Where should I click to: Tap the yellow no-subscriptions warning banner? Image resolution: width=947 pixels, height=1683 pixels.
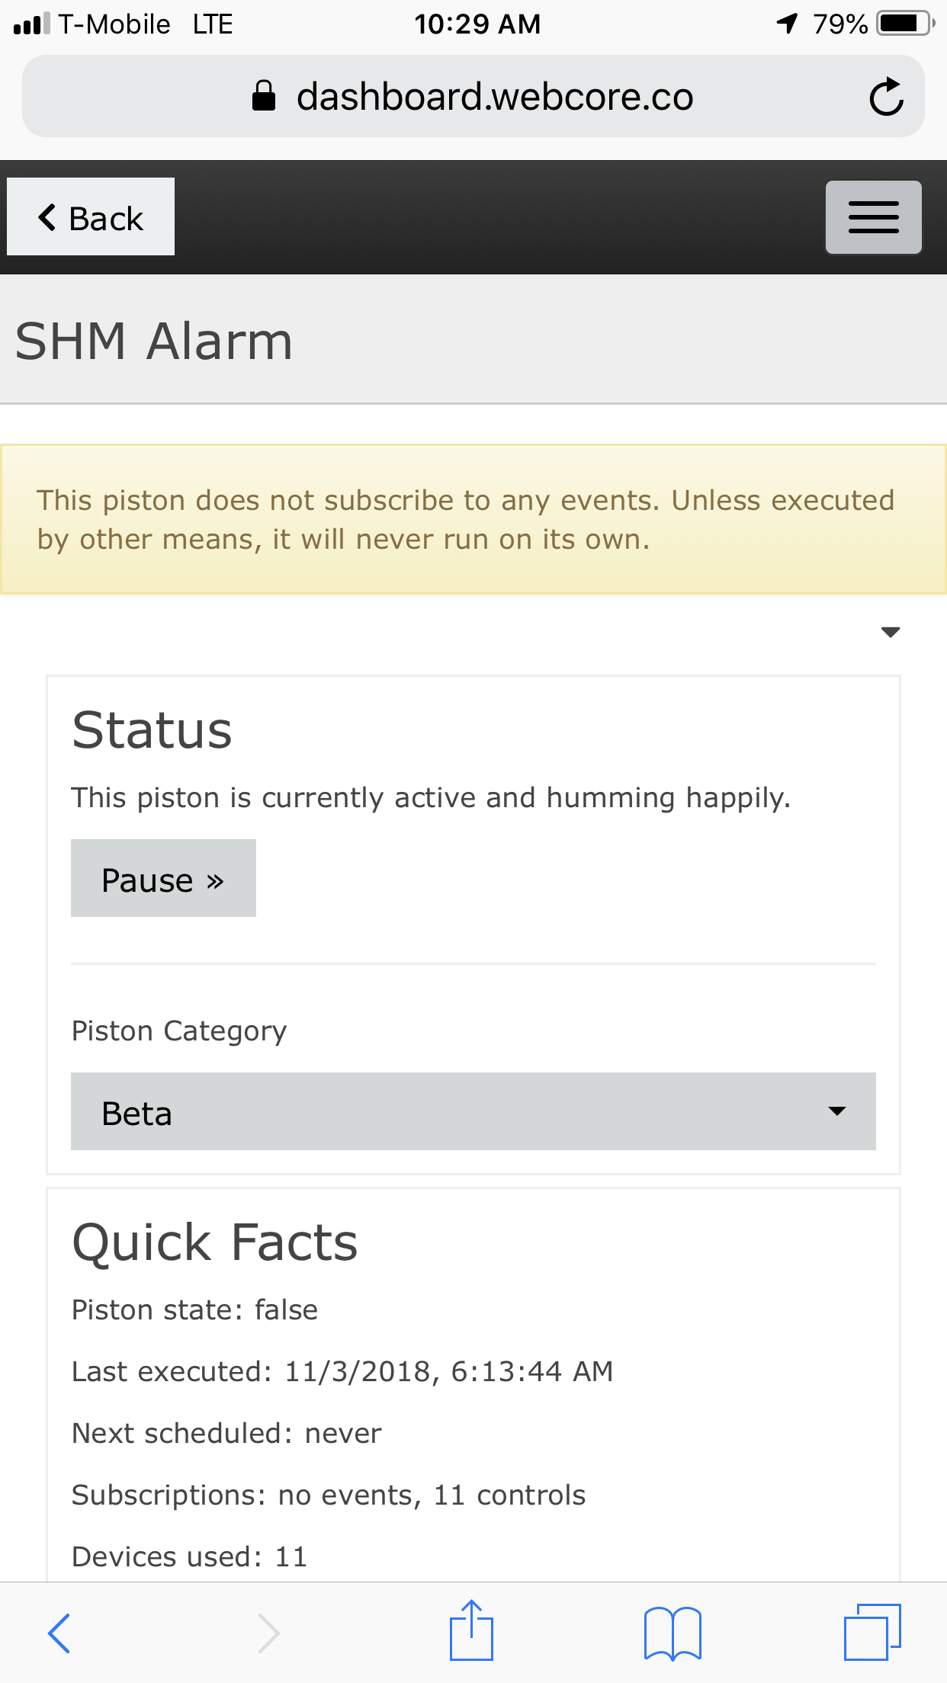(x=474, y=519)
